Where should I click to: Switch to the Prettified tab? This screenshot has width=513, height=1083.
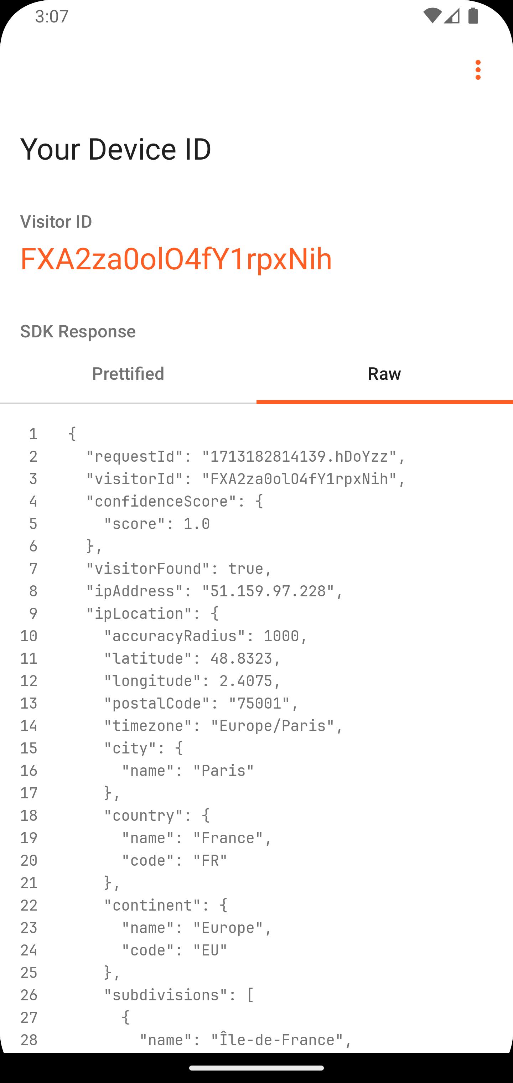point(128,373)
